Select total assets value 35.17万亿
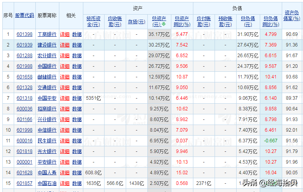303x192 pixels. (x=159, y=34)
